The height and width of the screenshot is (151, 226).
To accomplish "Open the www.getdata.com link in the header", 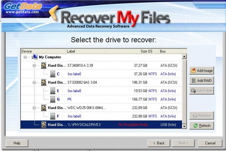I will click(22, 12).
